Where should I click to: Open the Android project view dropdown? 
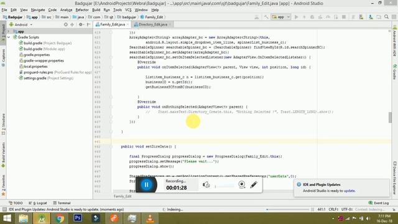(21, 25)
